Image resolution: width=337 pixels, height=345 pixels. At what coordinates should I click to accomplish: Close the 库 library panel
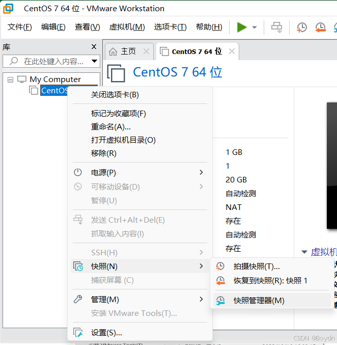click(94, 47)
